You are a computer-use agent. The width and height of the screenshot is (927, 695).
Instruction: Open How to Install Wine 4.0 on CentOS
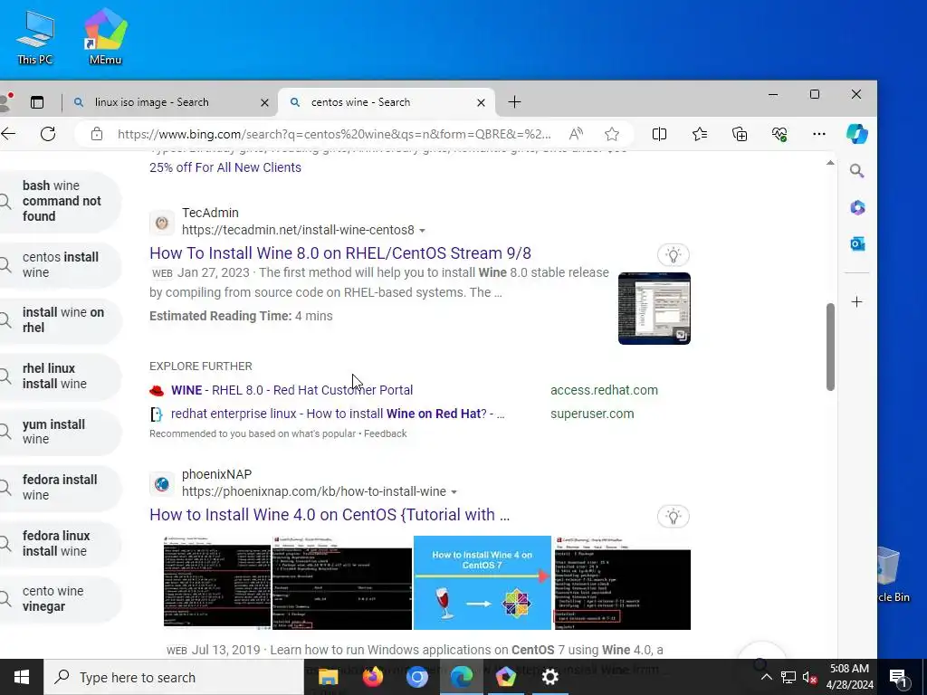coord(330,515)
